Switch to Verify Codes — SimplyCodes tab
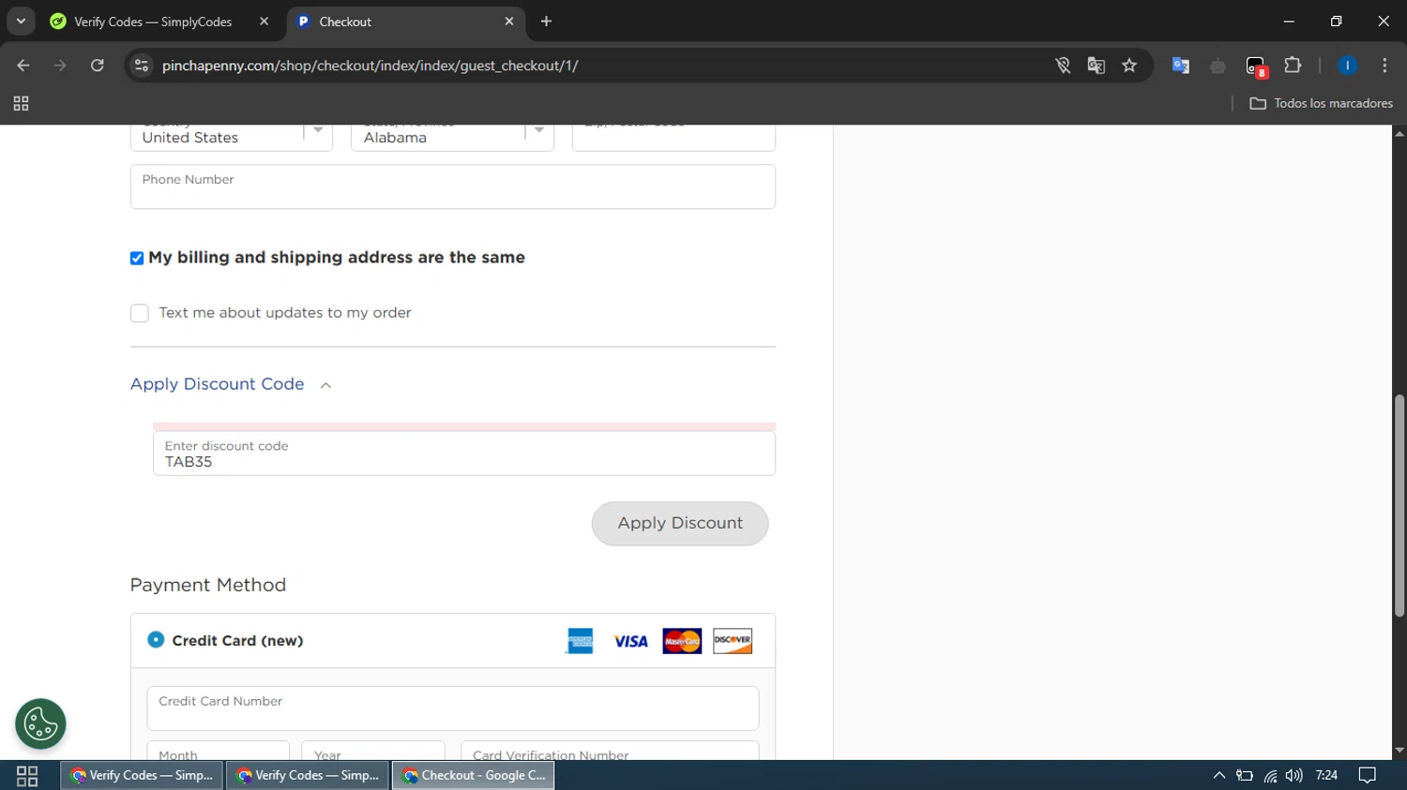This screenshot has height=790, width=1407. 154,22
